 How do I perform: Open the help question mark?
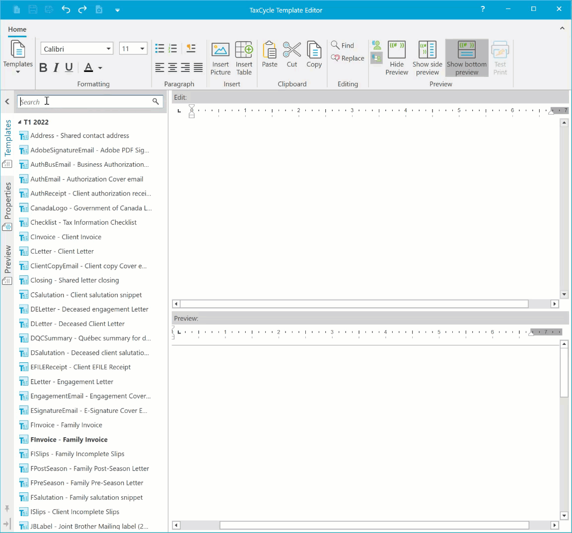tap(483, 9)
